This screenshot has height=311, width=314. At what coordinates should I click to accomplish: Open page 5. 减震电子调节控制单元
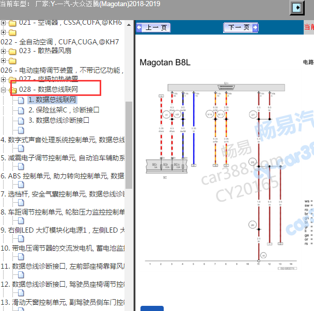tap(62, 158)
